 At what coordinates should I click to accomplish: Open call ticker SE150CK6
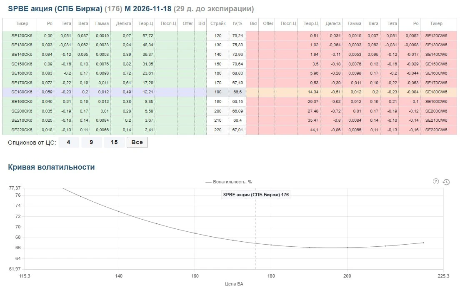[22, 64]
